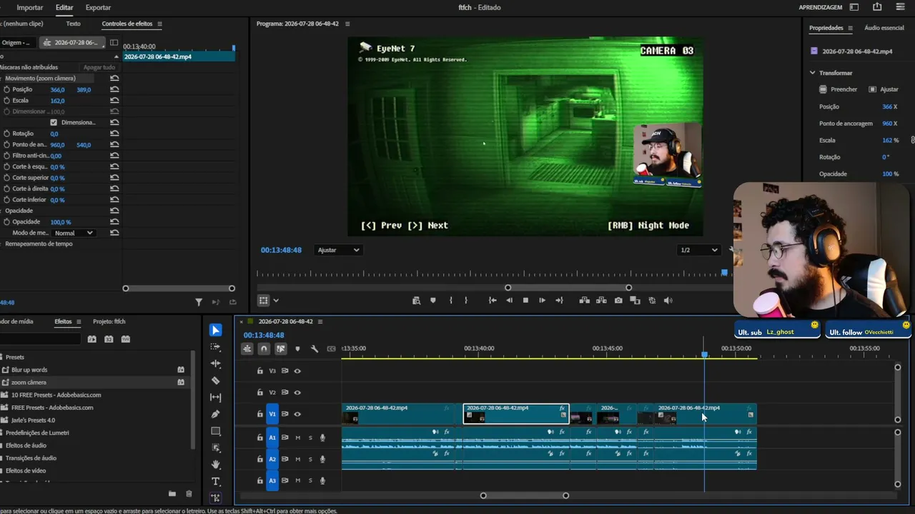Click the timeline horizontal zoom scrollbar
915x514 pixels.
pyautogui.click(x=524, y=495)
